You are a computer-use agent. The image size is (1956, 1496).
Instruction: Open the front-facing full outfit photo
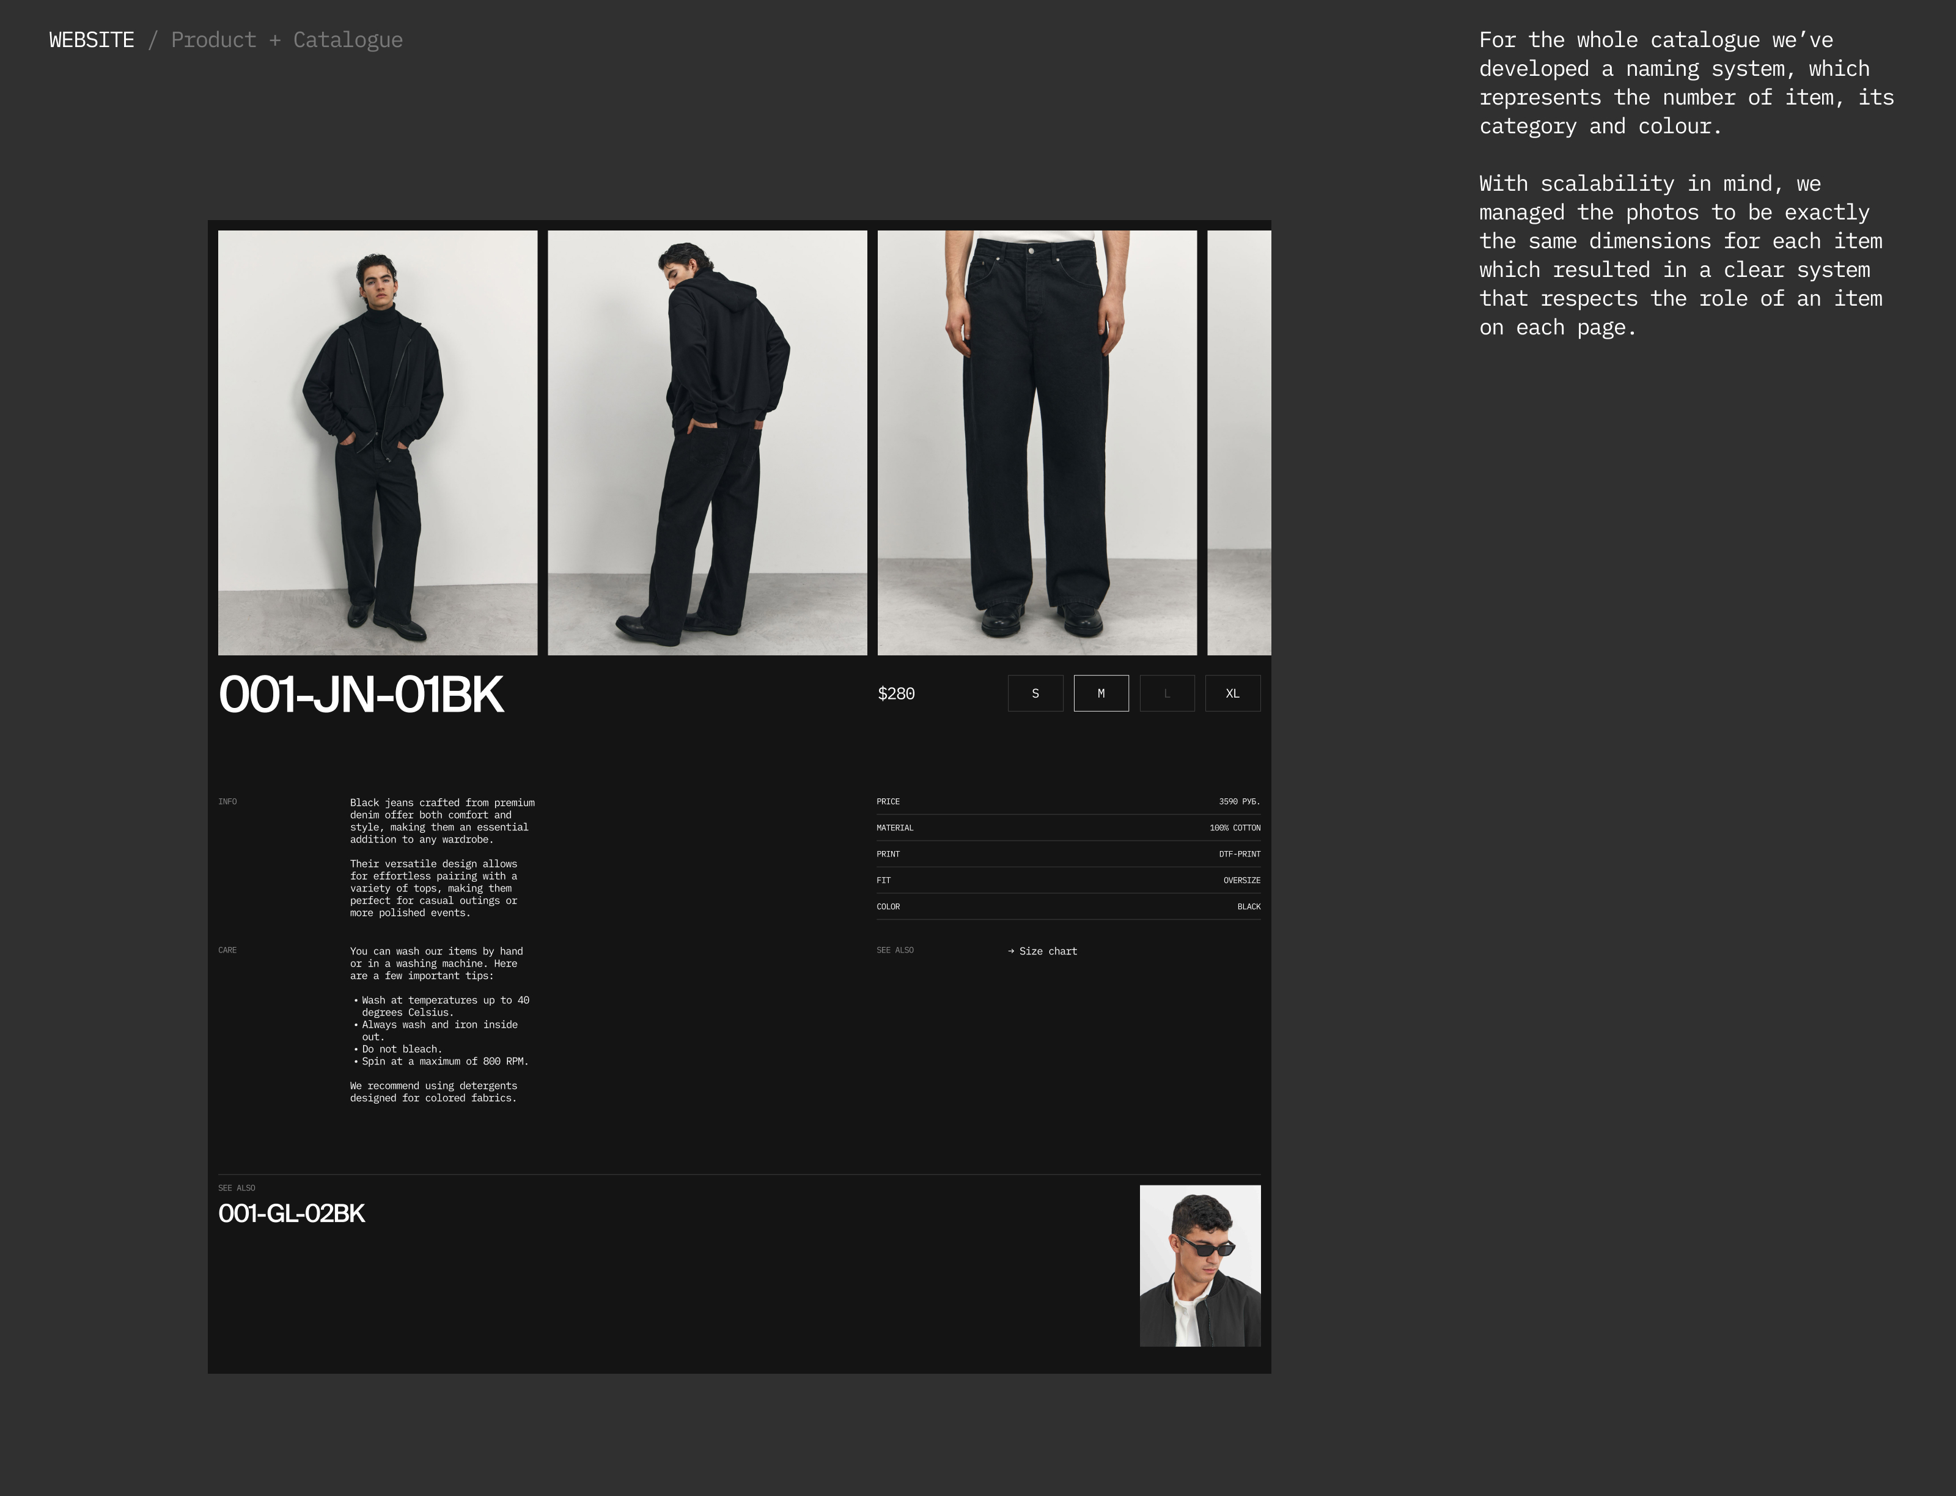(378, 443)
